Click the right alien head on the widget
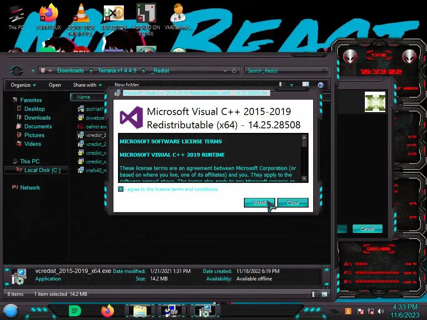This screenshot has width=427, height=320. 409,57
